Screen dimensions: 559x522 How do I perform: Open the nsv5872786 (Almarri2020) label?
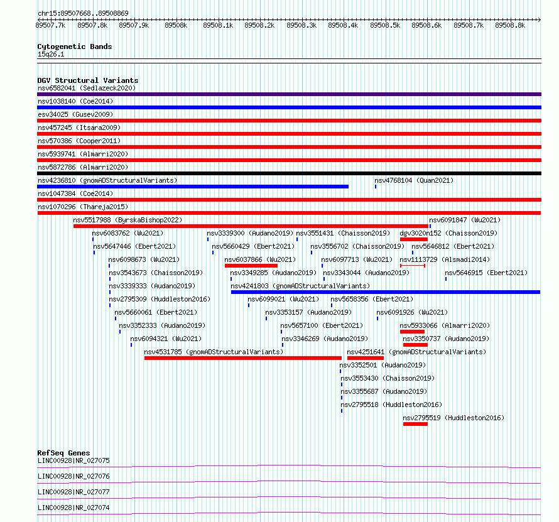83,167
